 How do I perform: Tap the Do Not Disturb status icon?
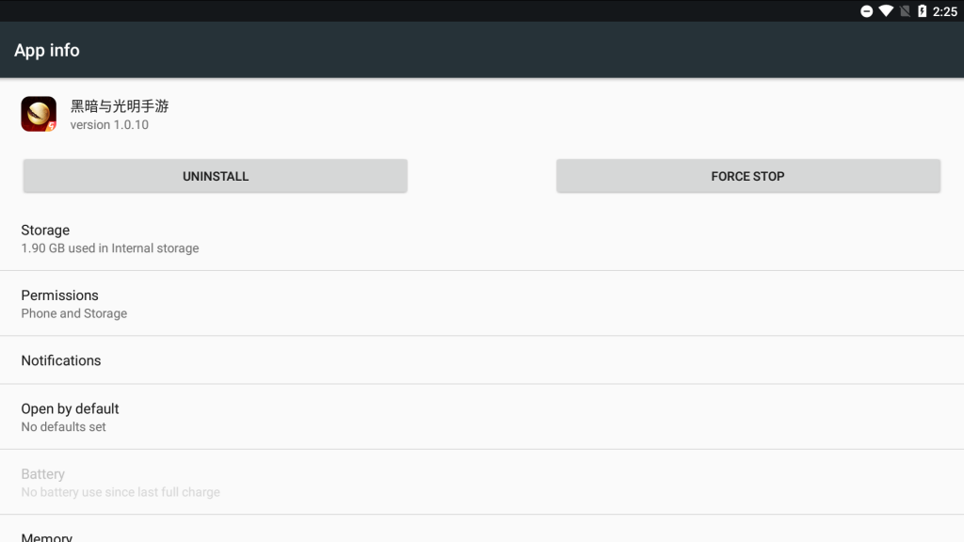867,11
